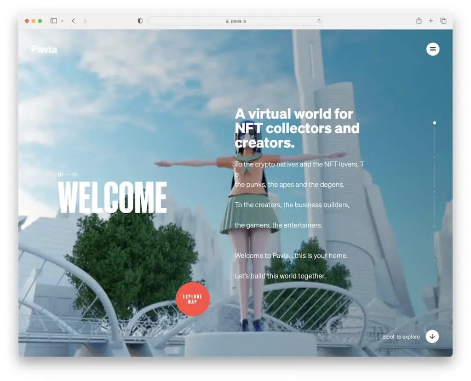The height and width of the screenshot is (381, 471).
Task: Click the pavia.io address bar
Action: pyautogui.click(x=235, y=21)
